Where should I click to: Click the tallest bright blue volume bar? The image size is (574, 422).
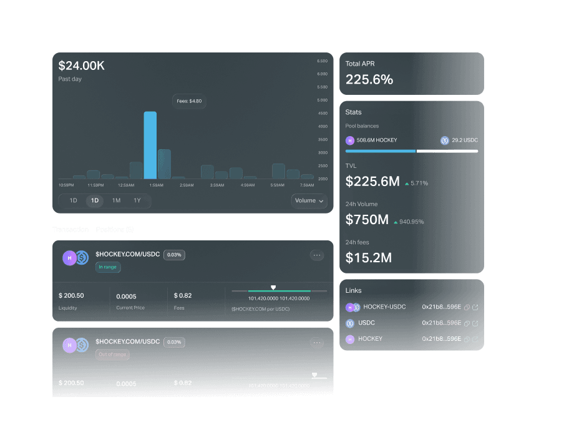(x=150, y=145)
